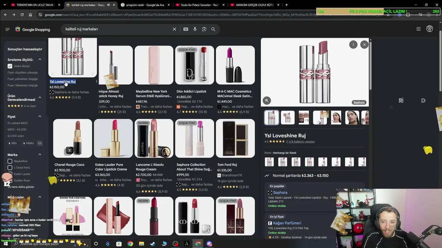Viewport: 442px width, 248px height.
Task: Reload the page
Action: pos(22,15)
